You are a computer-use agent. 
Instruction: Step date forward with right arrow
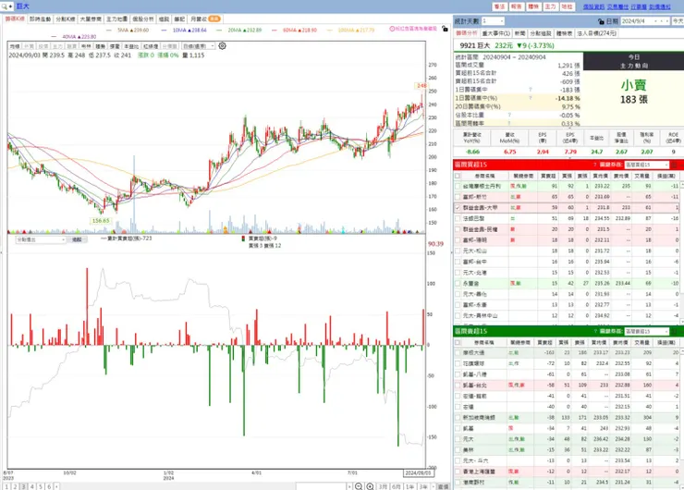[x=666, y=21]
